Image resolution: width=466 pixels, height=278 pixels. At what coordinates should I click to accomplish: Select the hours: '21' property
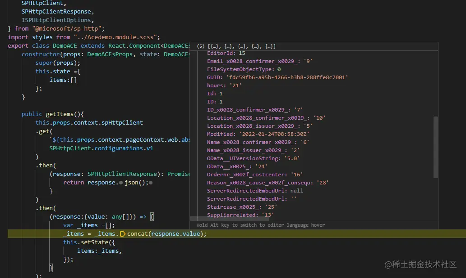pos(224,85)
